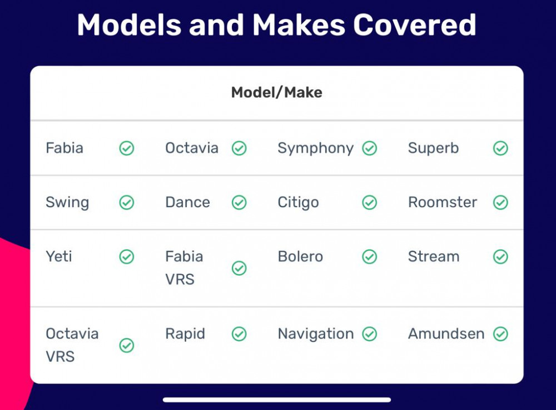Click the checkmark beside Yeti

coord(127,257)
